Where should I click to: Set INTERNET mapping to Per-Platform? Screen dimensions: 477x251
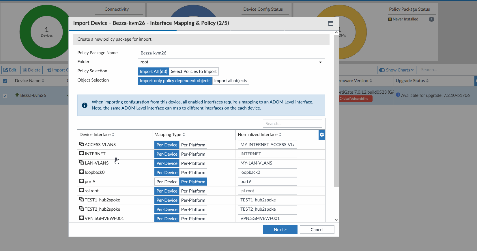point(193,154)
